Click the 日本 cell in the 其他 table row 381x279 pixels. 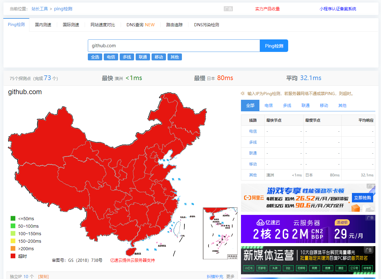click(309, 175)
